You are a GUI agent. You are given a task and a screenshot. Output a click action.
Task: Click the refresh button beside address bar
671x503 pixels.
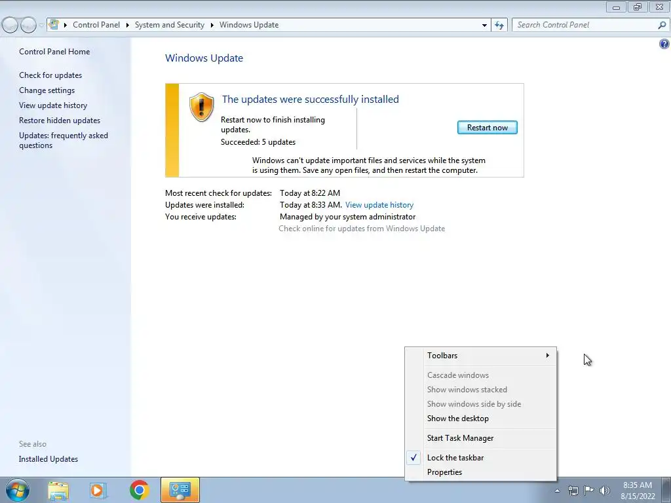499,25
